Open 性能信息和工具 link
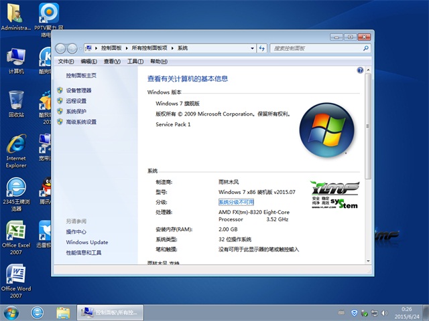The image size is (429, 321). coord(83,253)
